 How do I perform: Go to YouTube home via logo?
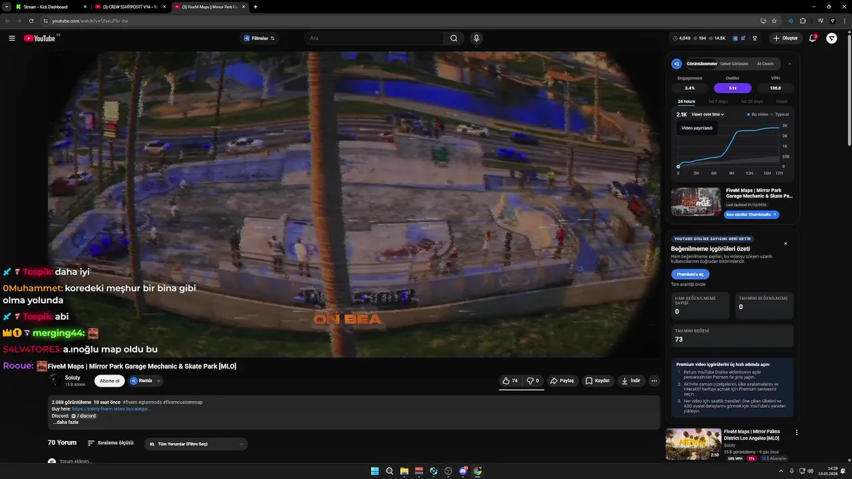pyautogui.click(x=40, y=39)
